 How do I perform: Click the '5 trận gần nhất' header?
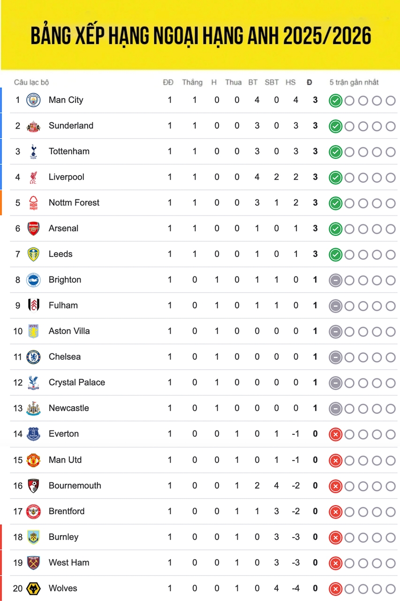click(354, 82)
